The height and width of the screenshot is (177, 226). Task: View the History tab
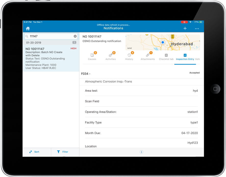click(129, 56)
